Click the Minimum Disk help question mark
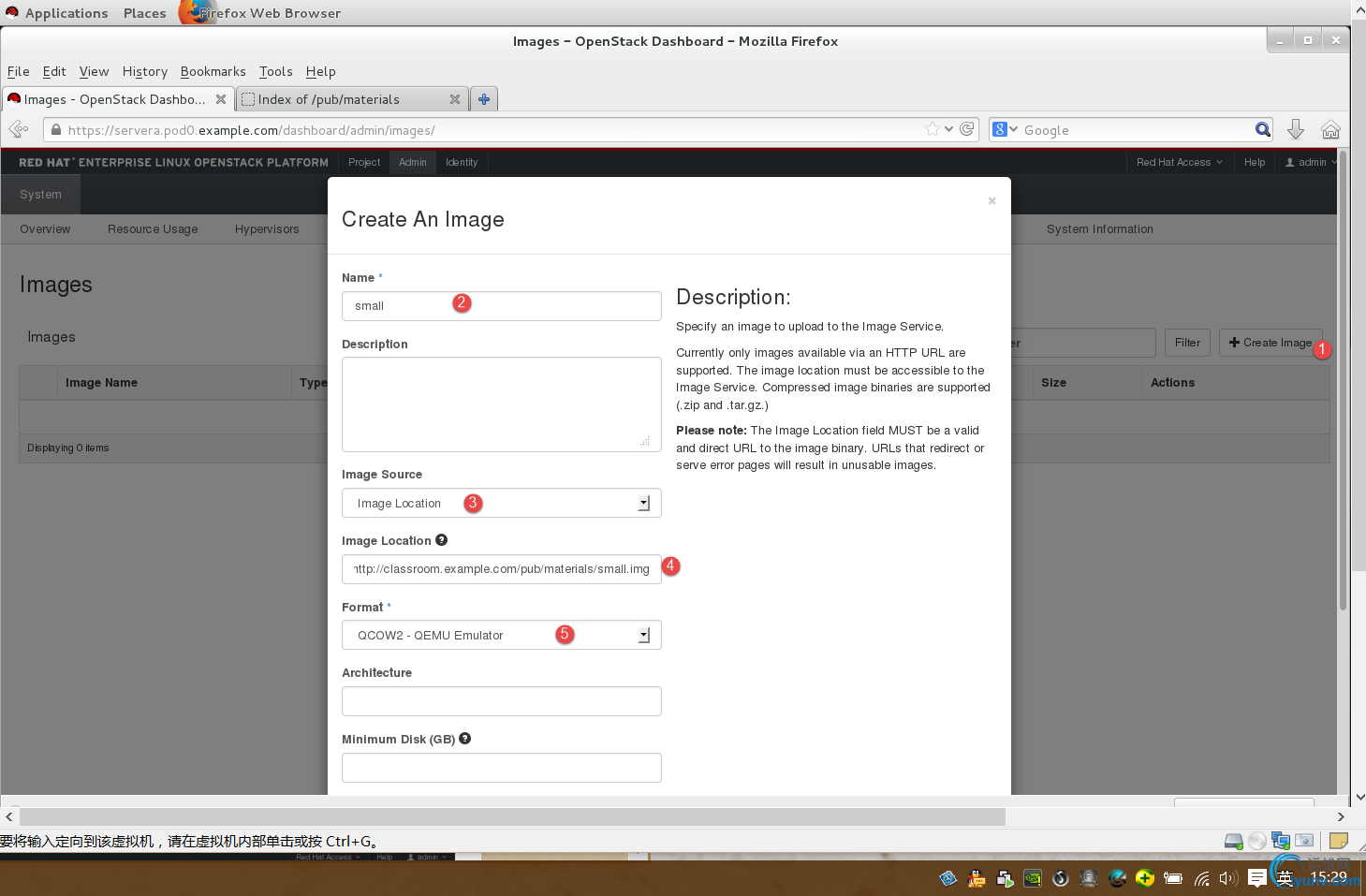This screenshot has width=1366, height=896. click(x=465, y=739)
